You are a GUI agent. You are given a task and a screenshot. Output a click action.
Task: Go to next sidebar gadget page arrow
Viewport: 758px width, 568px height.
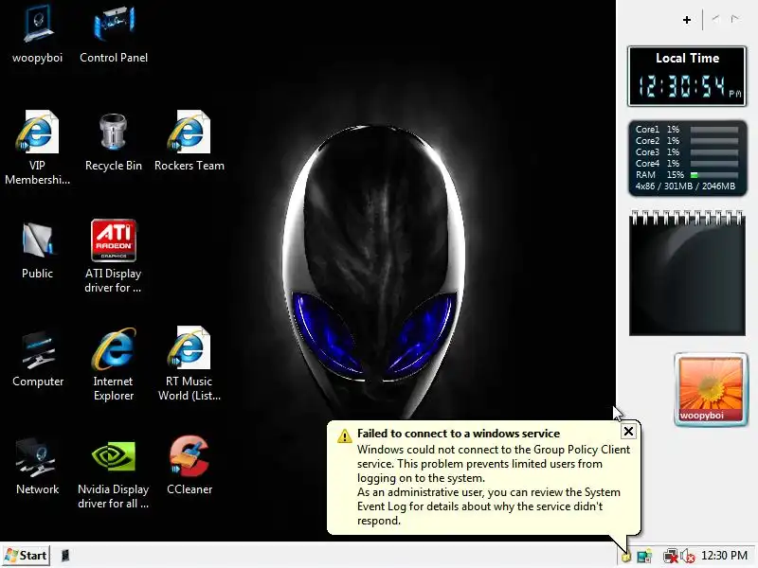735,19
